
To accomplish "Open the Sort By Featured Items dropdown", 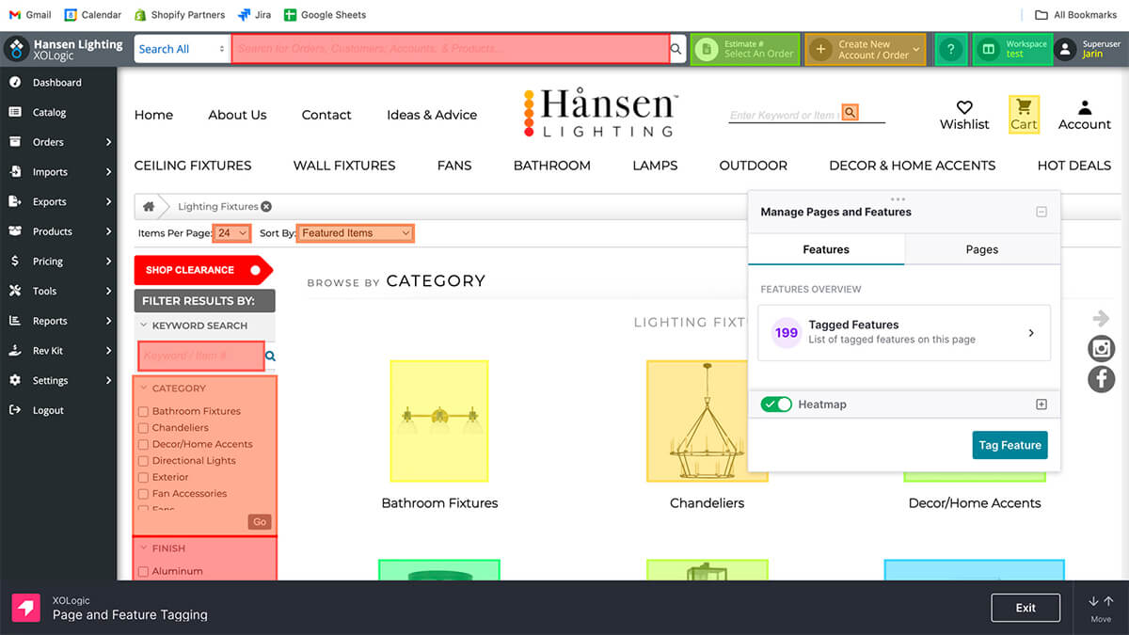I will click(356, 233).
